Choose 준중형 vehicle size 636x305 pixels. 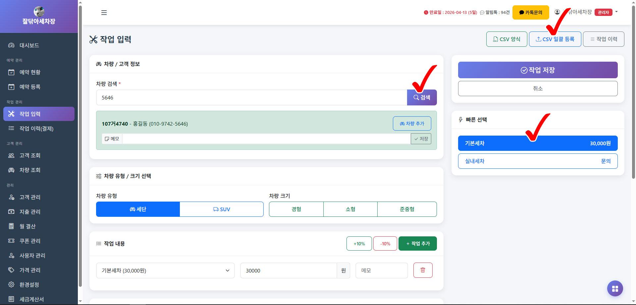pos(407,209)
